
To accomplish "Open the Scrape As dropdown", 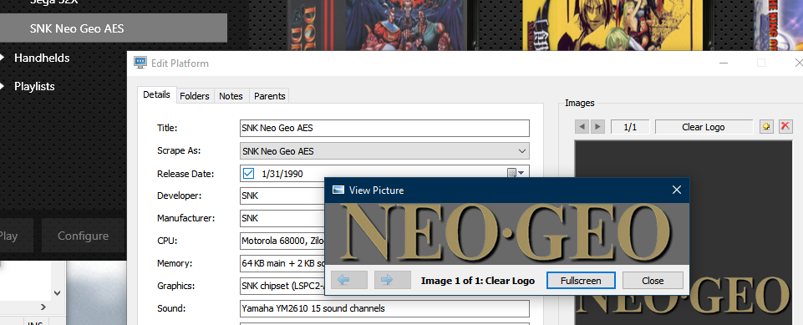I will click(384, 151).
